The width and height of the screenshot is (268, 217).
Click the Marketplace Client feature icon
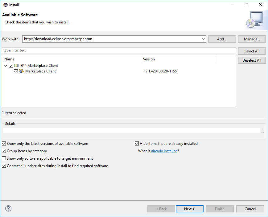pyautogui.click(x=21, y=71)
